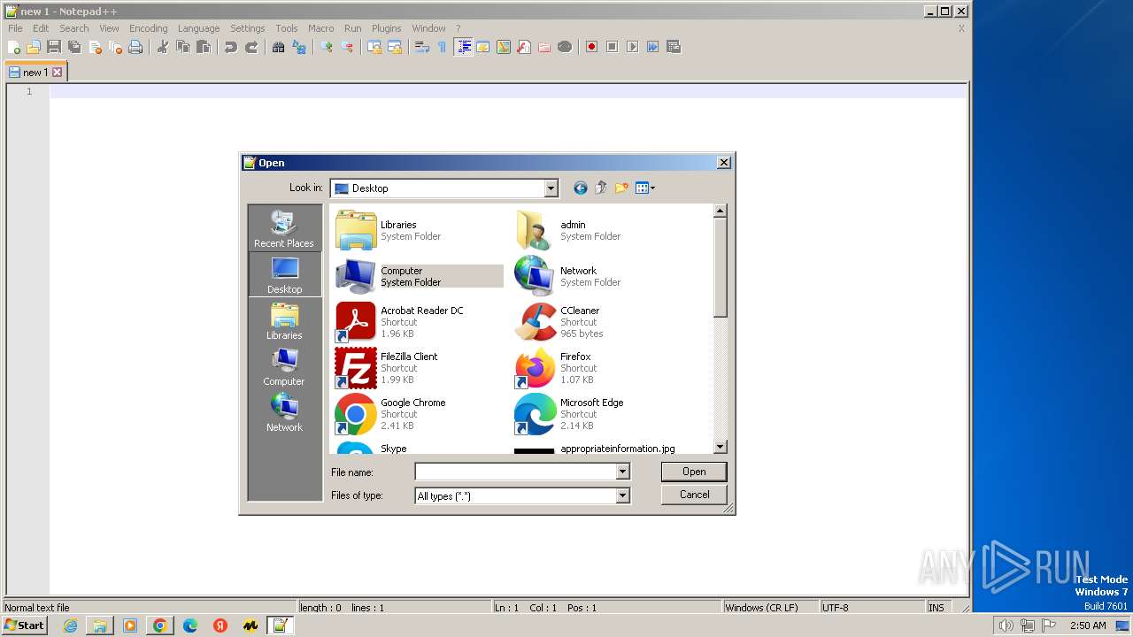
Task: Click Save Recorded Macro icon
Action: coord(673,47)
